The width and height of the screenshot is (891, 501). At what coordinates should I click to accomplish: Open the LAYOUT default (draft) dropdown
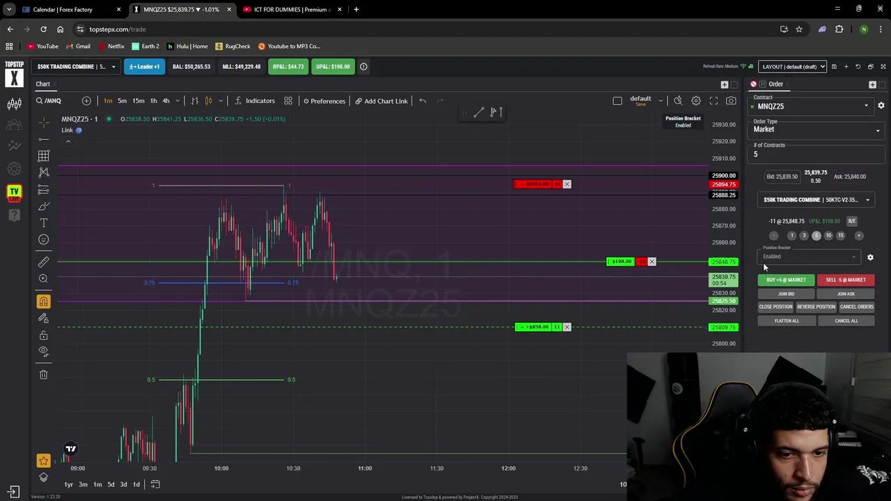point(793,67)
